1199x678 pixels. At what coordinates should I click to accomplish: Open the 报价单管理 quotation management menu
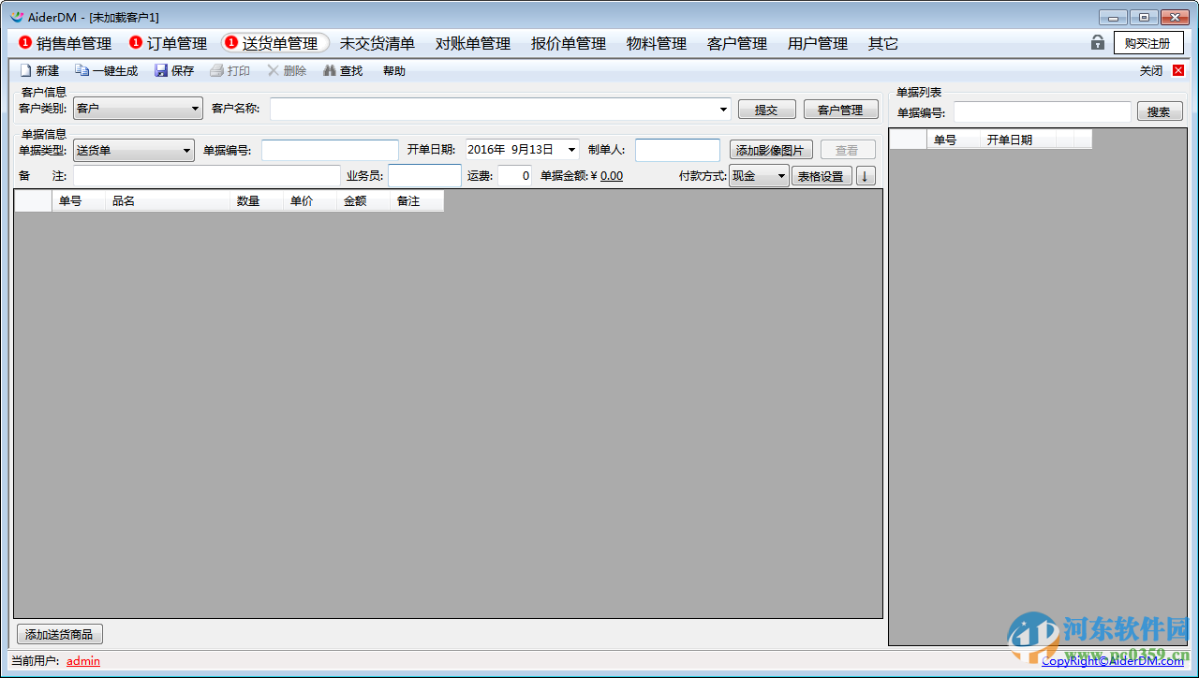coord(567,42)
